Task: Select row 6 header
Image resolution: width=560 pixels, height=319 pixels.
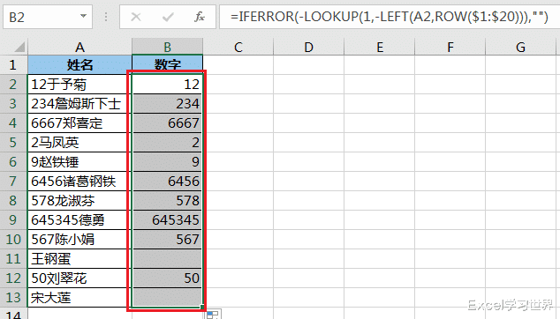Action: (x=13, y=162)
